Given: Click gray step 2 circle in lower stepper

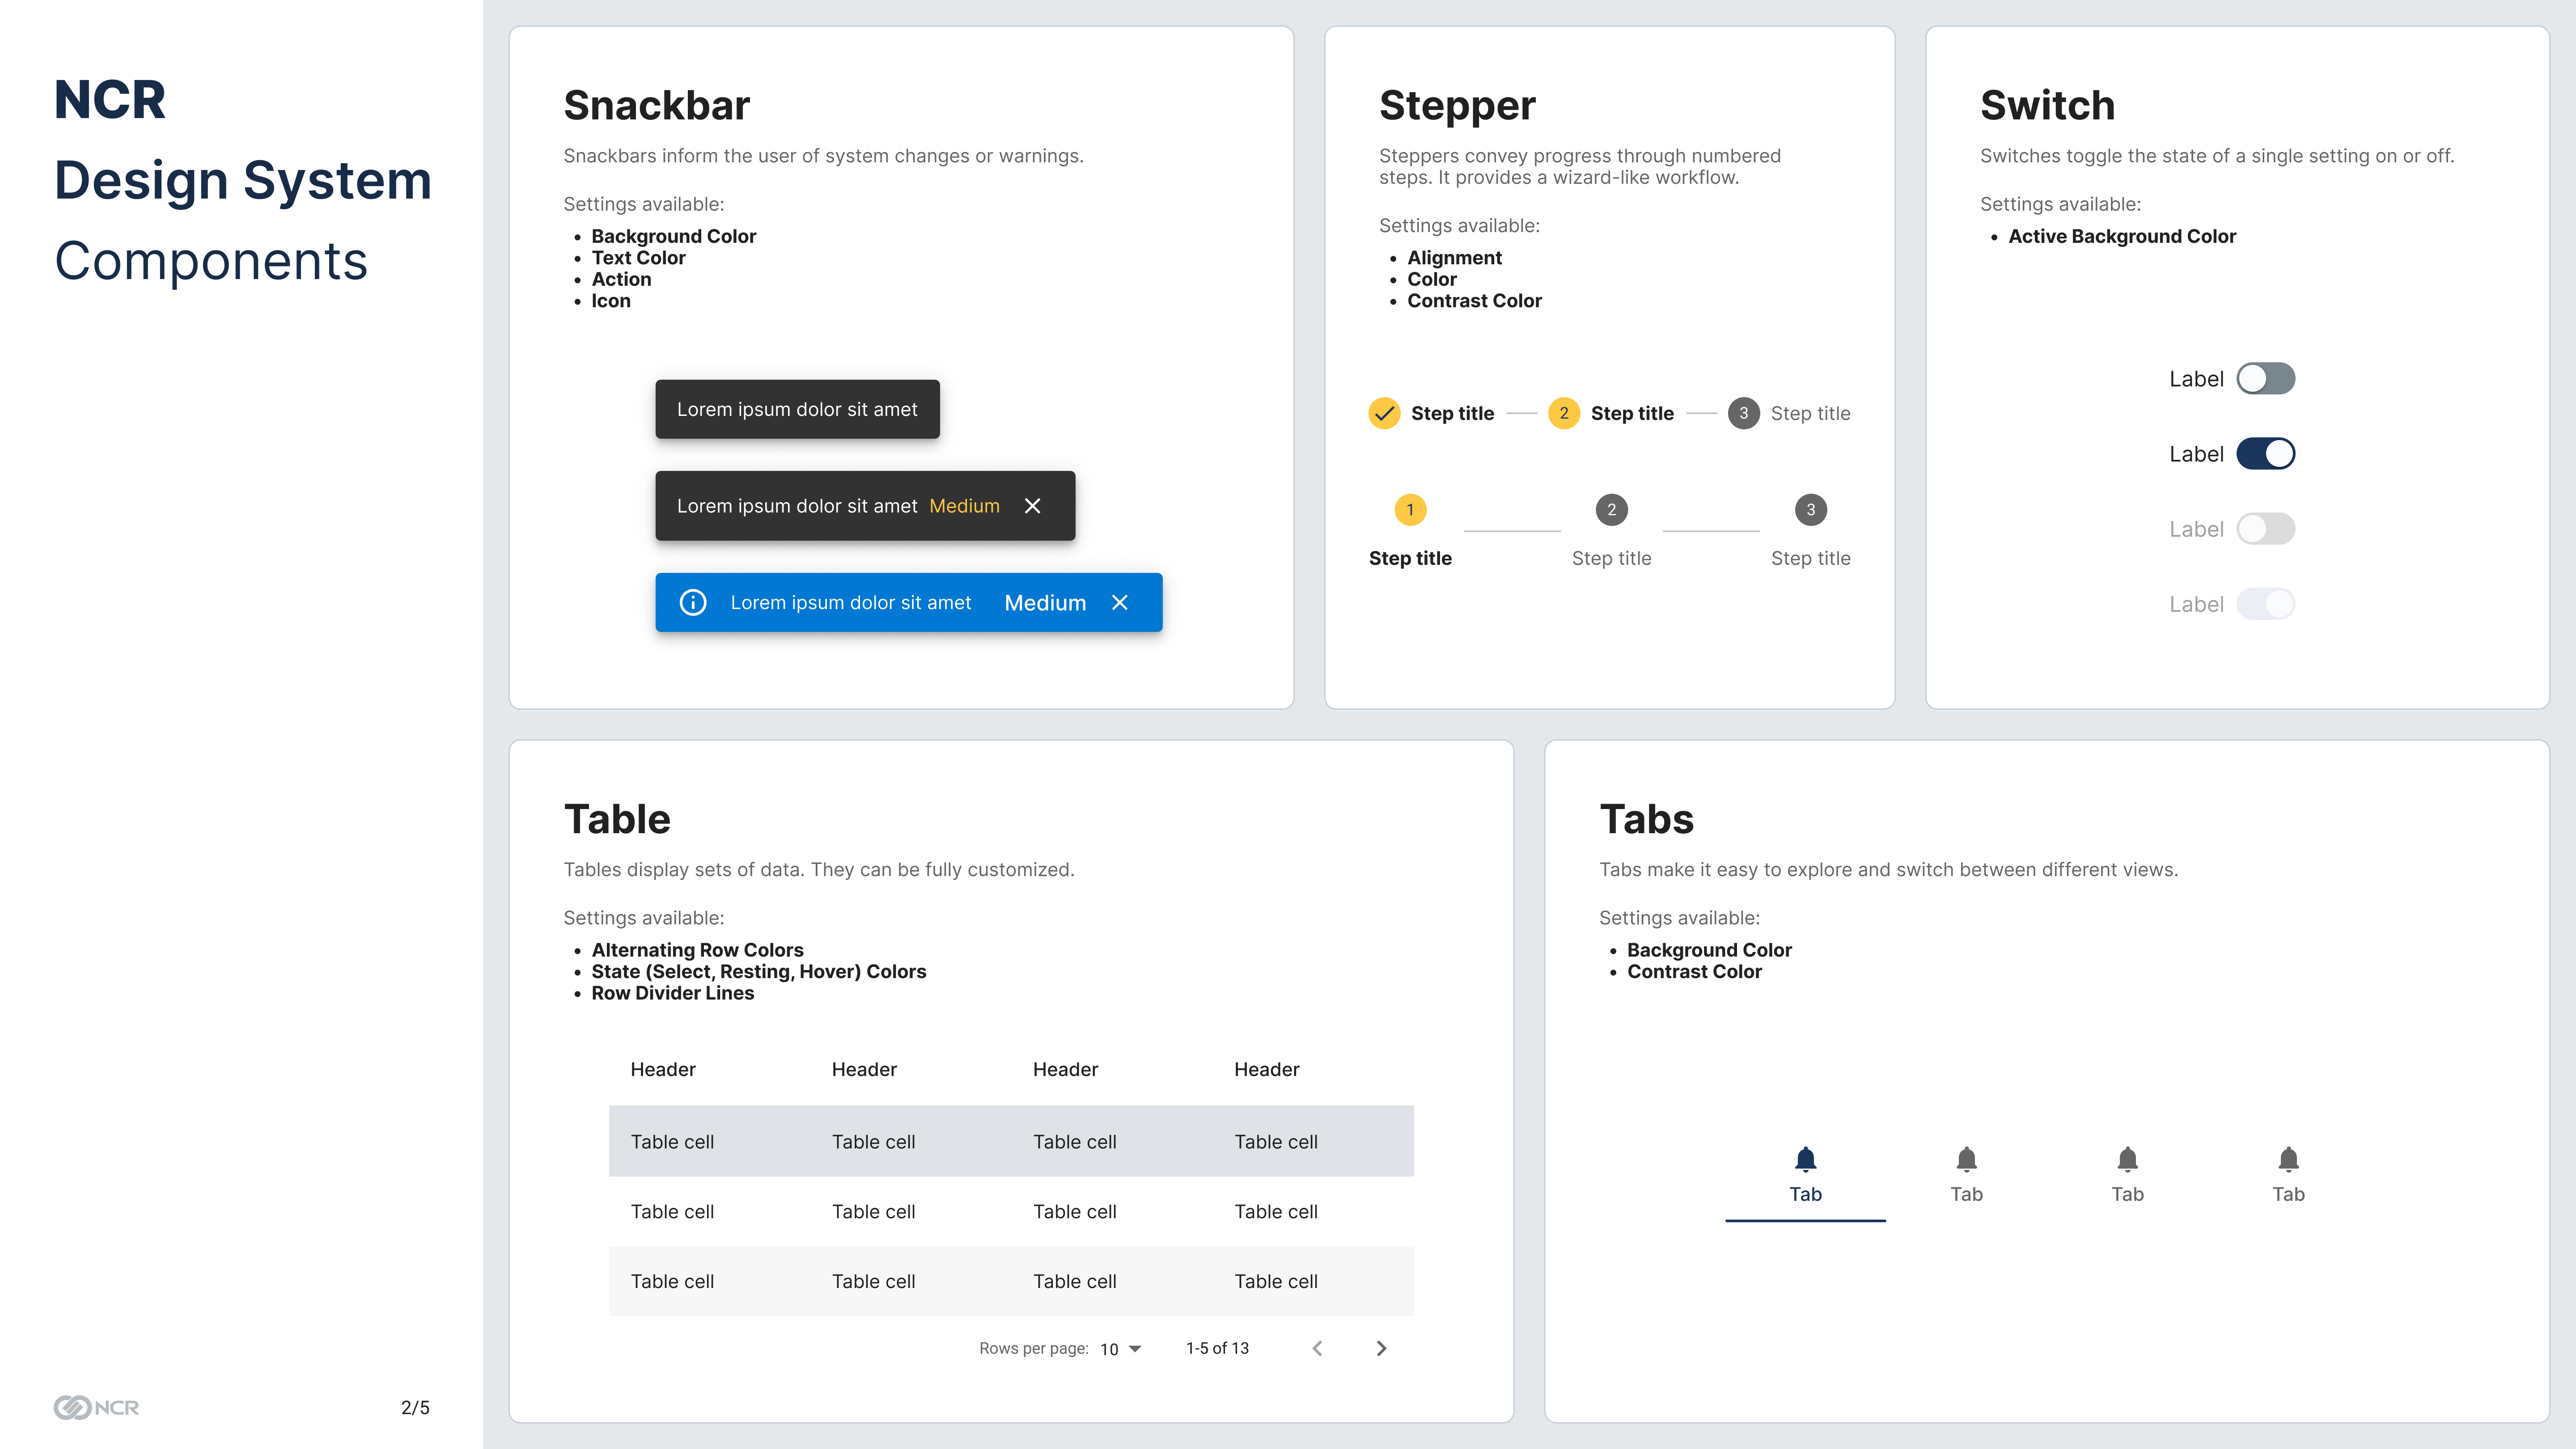Looking at the screenshot, I should coord(1611,510).
